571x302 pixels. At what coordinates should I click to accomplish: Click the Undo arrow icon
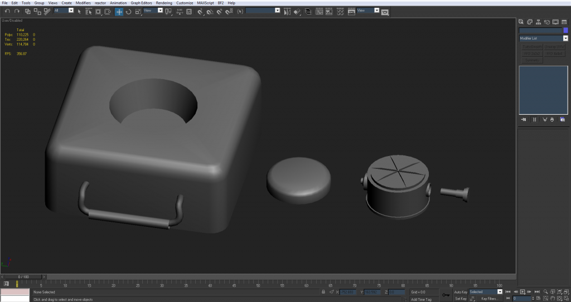[x=7, y=11]
